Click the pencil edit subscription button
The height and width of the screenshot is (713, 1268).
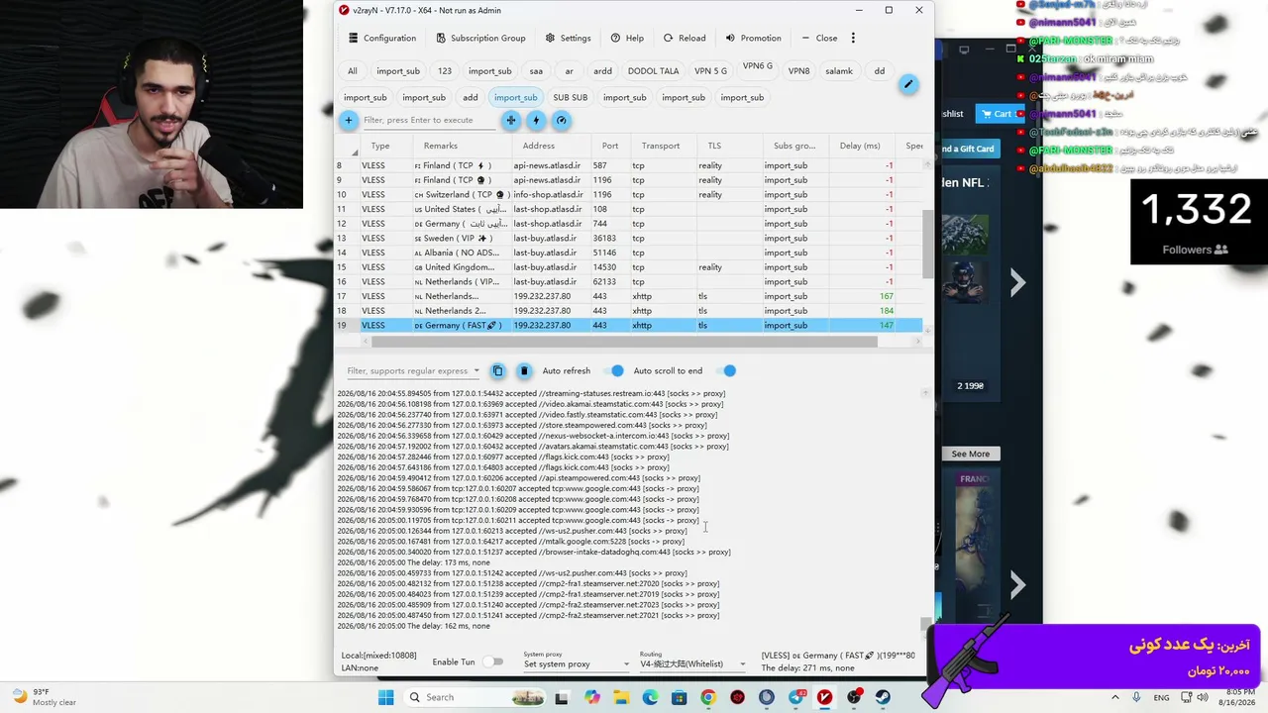(907, 84)
